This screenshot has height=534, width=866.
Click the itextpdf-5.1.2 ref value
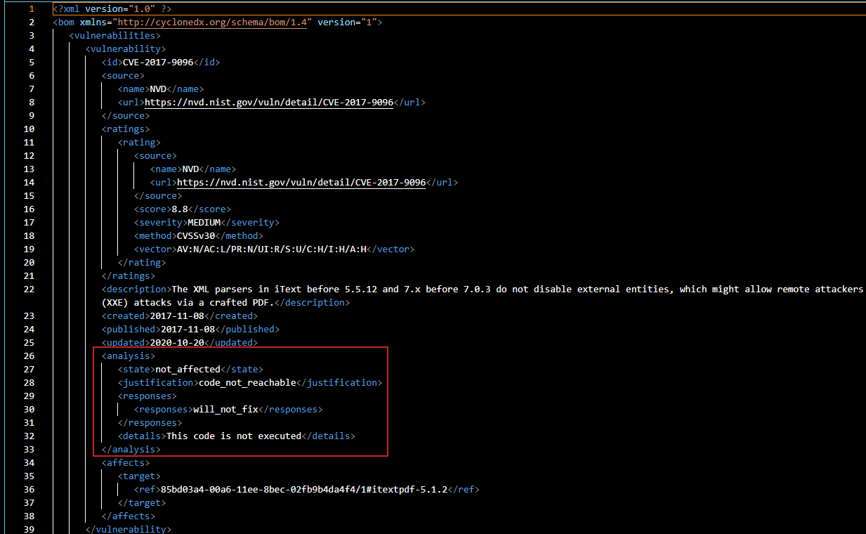[x=303, y=489]
